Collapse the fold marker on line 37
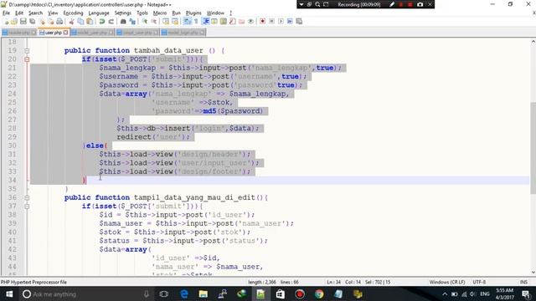This screenshot has width=536, height=301. pyautogui.click(x=27, y=207)
